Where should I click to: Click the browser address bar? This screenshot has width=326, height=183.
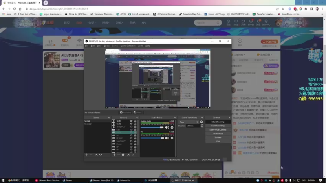[x=150, y=9]
